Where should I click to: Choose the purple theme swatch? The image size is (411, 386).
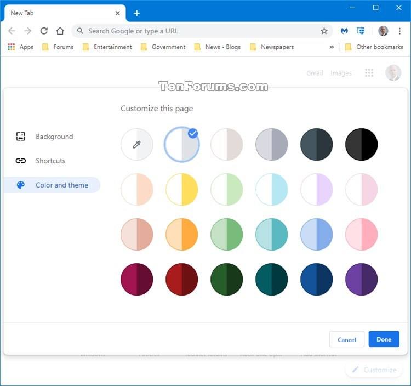(x=362, y=279)
